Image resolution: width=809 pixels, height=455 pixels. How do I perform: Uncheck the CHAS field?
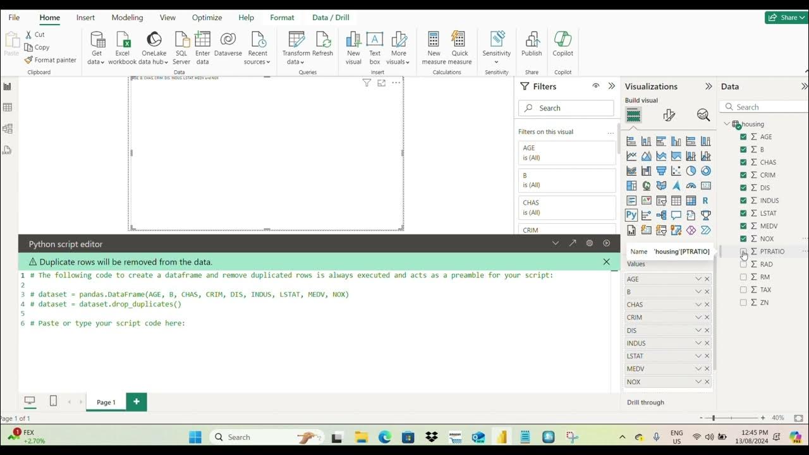(743, 162)
